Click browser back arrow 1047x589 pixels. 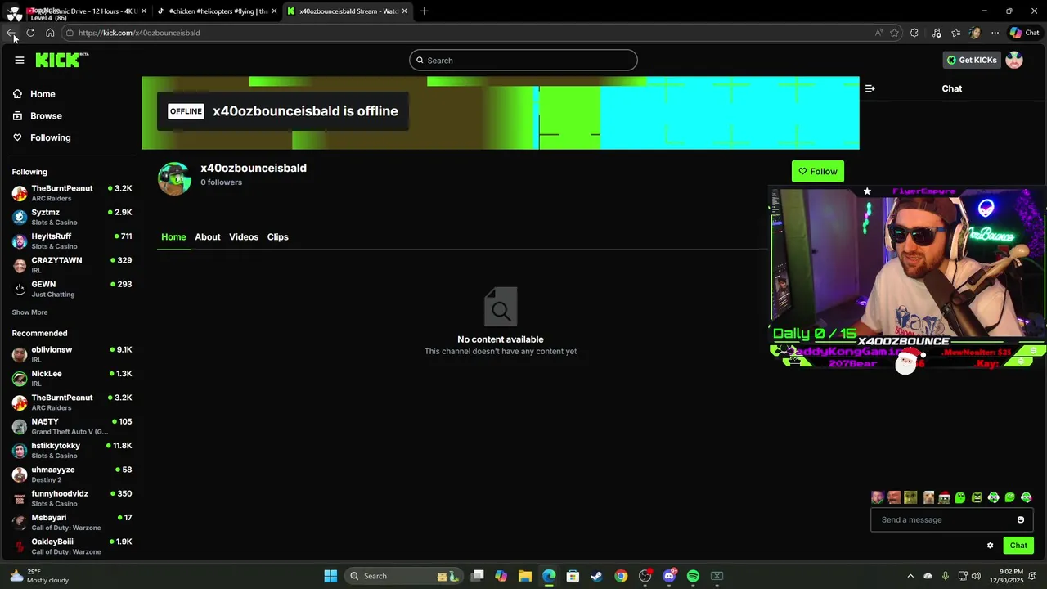click(11, 33)
